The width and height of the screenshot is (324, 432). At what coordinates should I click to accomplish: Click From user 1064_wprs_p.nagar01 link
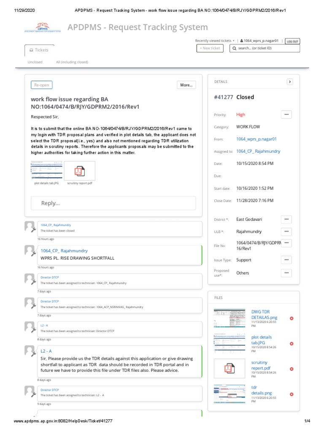click(256, 139)
